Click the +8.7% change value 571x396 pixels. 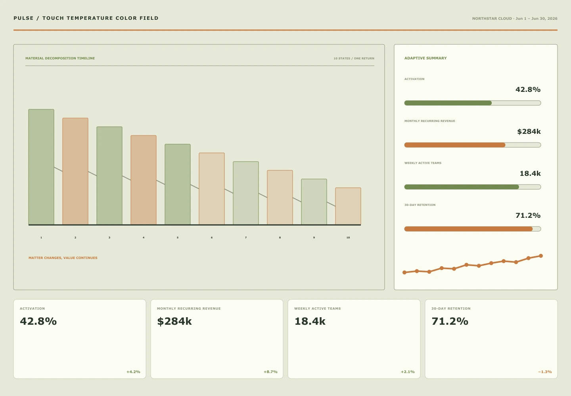coord(270,372)
